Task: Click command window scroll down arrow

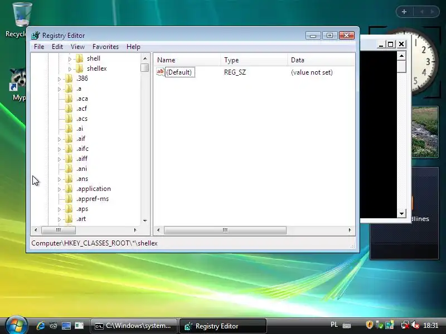Action: [x=401, y=214]
